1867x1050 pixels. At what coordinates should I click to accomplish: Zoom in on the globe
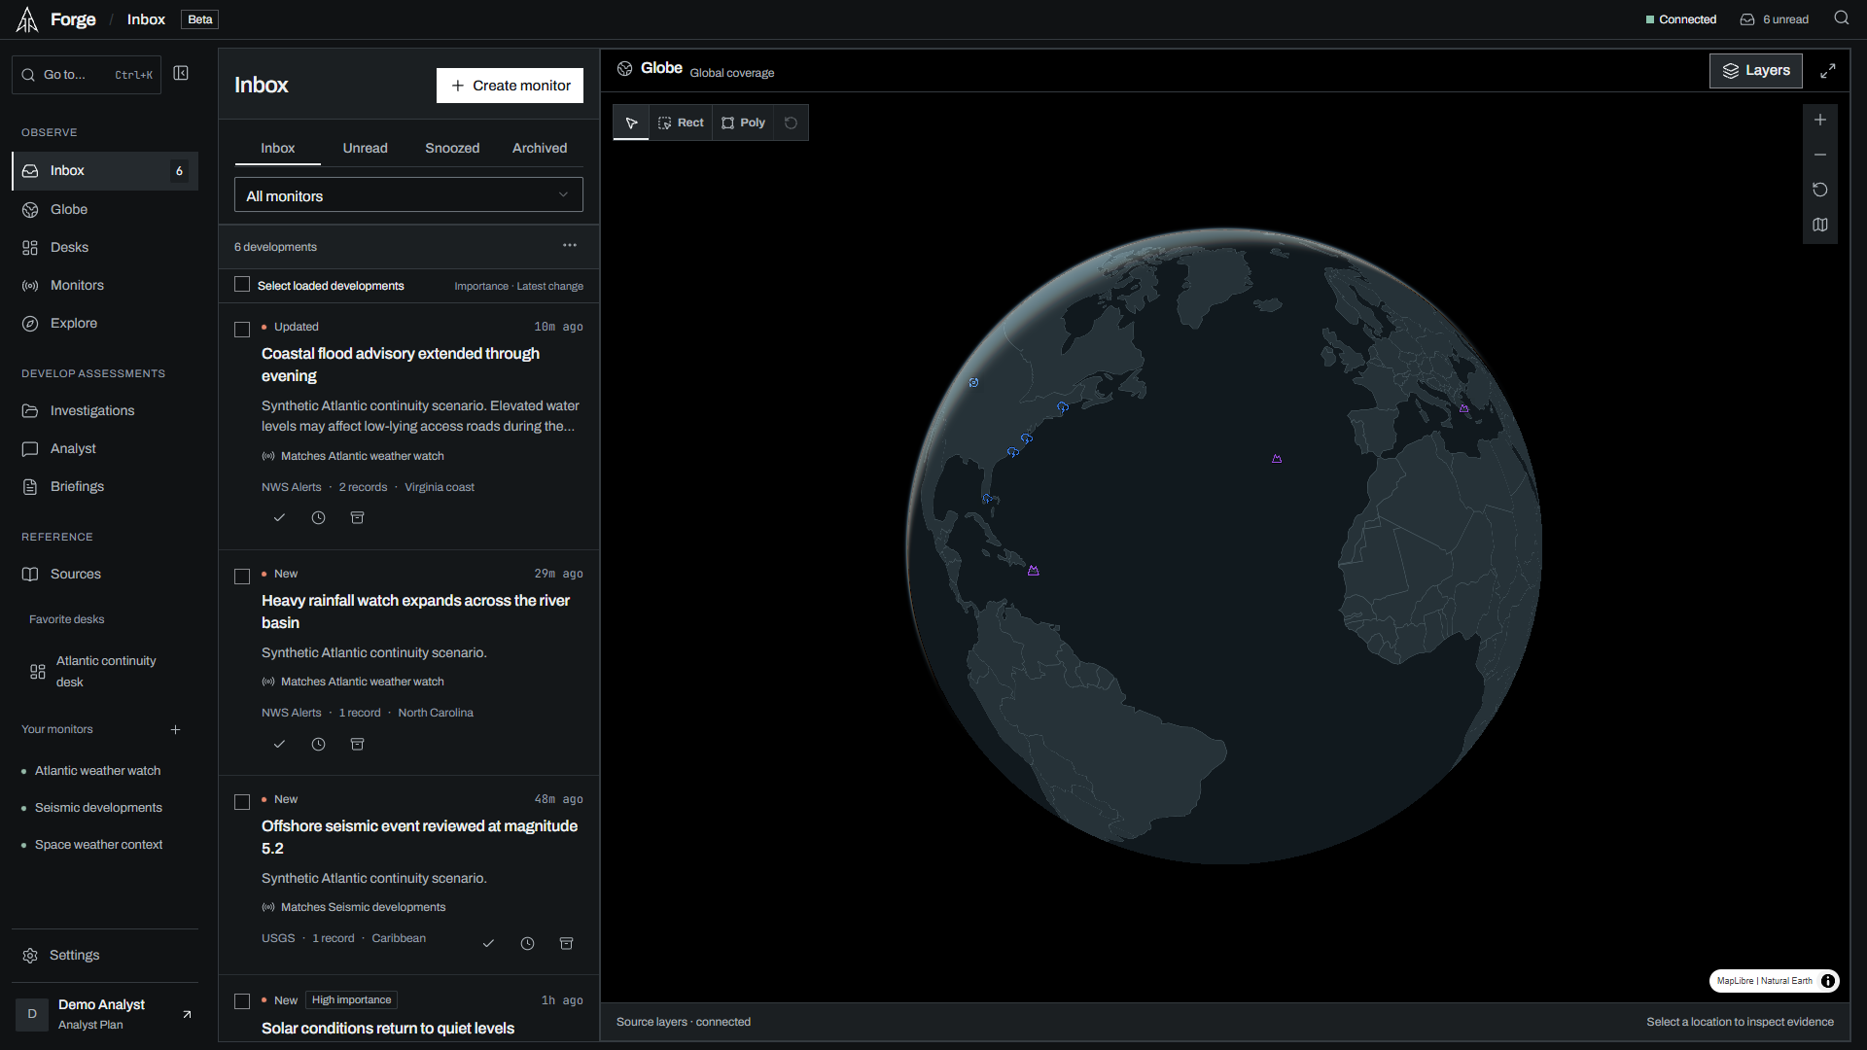point(1819,121)
